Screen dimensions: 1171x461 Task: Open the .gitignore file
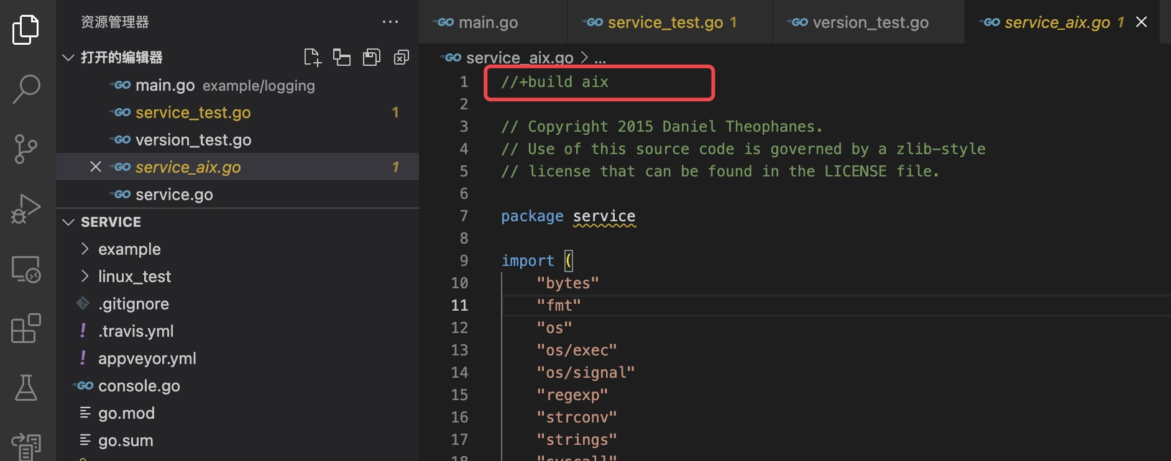point(237,304)
